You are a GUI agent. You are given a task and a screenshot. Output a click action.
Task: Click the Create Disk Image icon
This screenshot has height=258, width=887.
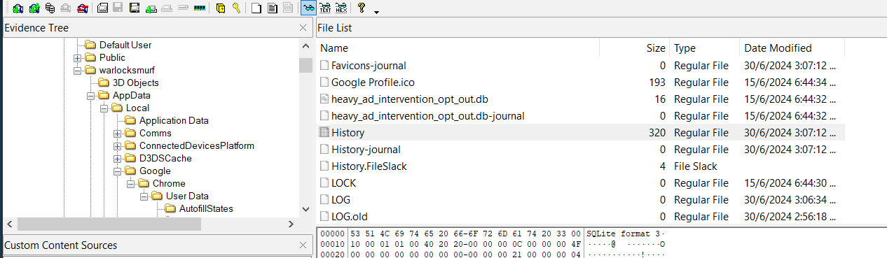point(102,8)
